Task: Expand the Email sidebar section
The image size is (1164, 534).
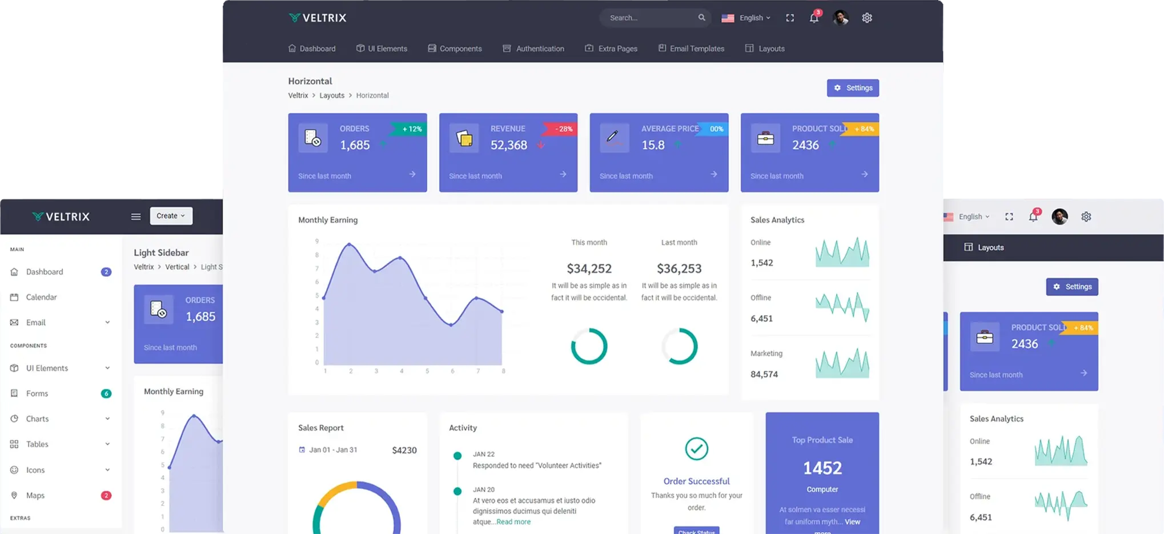Action: tap(35, 322)
